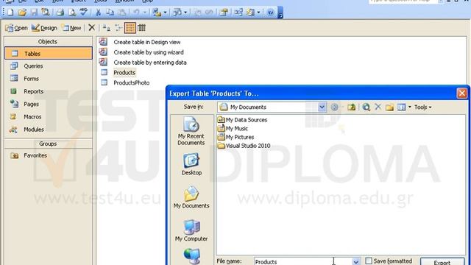Expand the Analyze dropdown arrow
Viewport: 471px width, 265px height.
pos(185,13)
